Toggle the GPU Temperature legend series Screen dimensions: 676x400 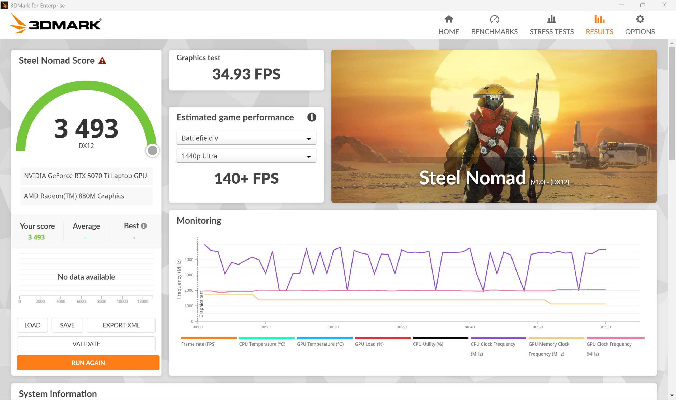point(320,344)
